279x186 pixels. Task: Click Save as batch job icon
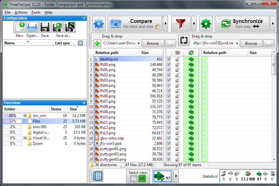[x=70, y=27]
